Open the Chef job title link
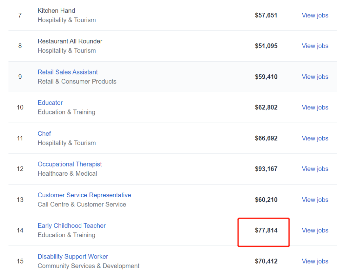This screenshot has height=274, width=343. point(44,134)
